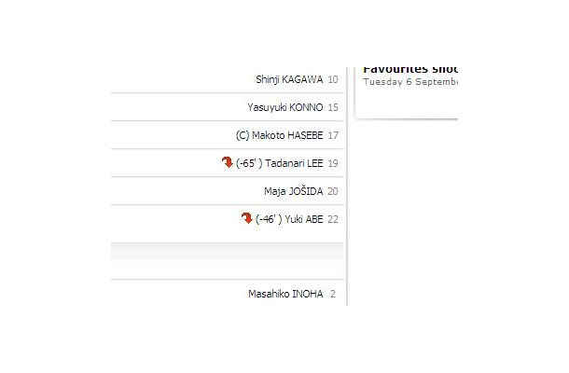Click shirt number 15 next to KONNO
Screen dimensions: 569x373
(x=333, y=107)
